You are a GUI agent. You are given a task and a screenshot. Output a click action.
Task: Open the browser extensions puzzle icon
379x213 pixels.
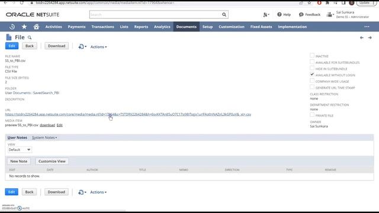click(x=327, y=3)
